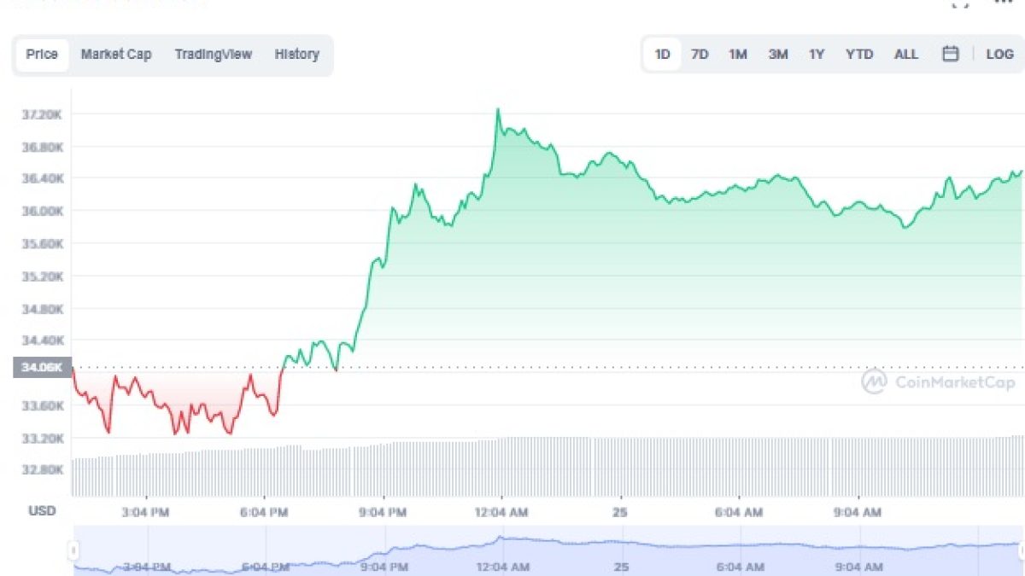This screenshot has height=576, width=1025.
Task: Show ALL time price history
Action: point(906,54)
